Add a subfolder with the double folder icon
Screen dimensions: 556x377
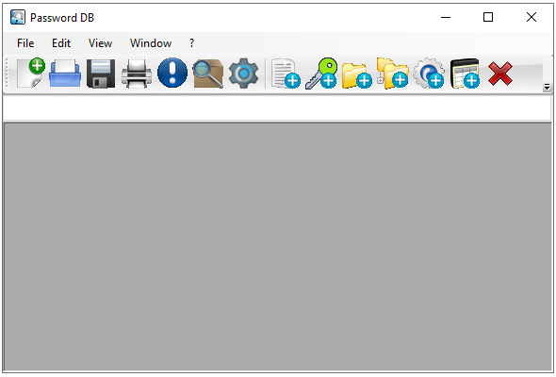pos(393,74)
